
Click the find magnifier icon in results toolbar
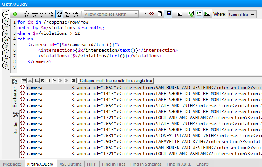coord(55,80)
